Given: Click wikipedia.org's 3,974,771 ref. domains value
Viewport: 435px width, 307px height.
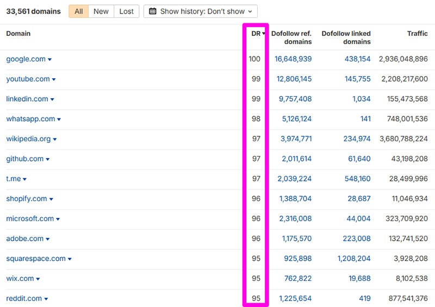Looking at the screenshot, I should pos(296,139).
